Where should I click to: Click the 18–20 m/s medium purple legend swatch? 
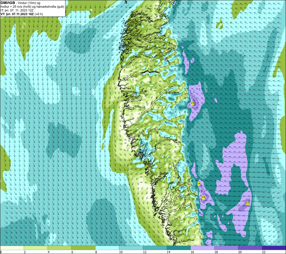pyautogui.click(x=226, y=248)
